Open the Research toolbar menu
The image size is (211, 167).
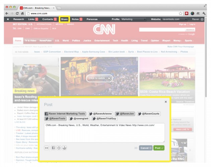18,19
